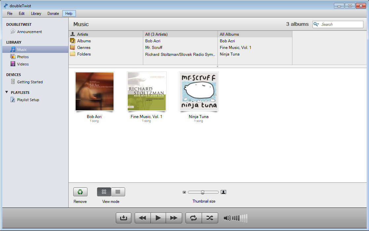
Task: Select Music in the Library sidebar
Action: (x=35, y=50)
